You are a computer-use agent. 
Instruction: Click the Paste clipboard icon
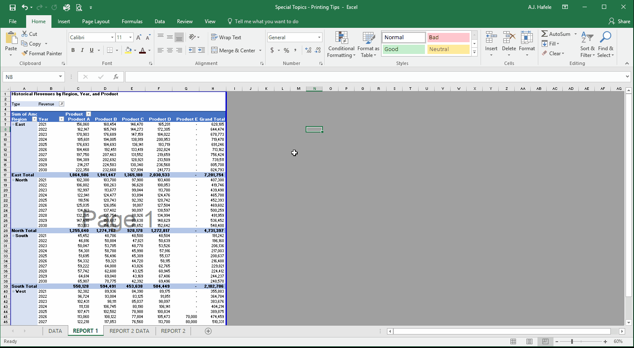11,38
